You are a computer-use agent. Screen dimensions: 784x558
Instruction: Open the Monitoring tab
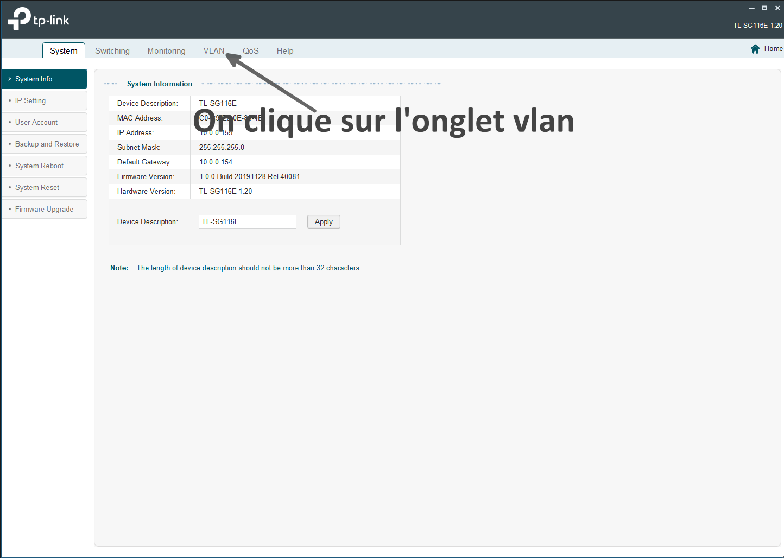[x=166, y=51]
